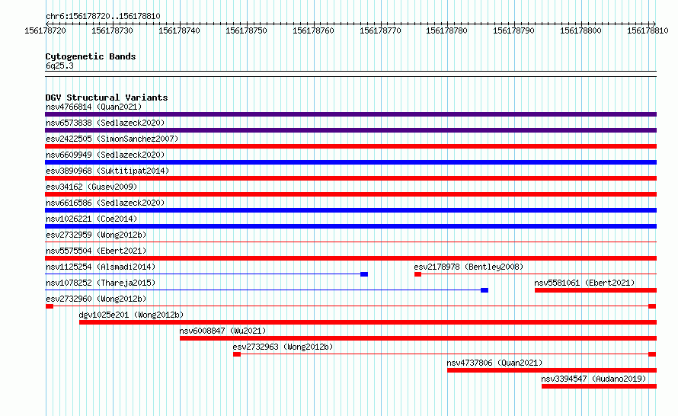Click the blue bar of nsv6616586
This screenshot has width=678, height=416.
coord(350,210)
